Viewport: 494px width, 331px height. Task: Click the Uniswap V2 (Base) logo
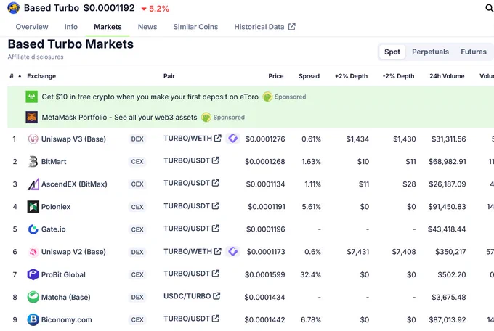[33, 252]
